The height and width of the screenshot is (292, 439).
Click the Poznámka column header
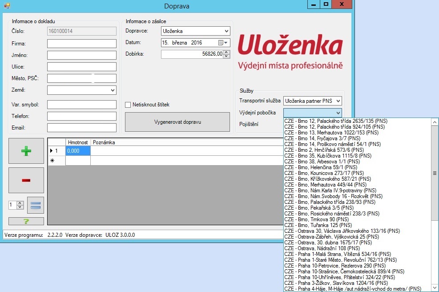pyautogui.click(x=187, y=142)
